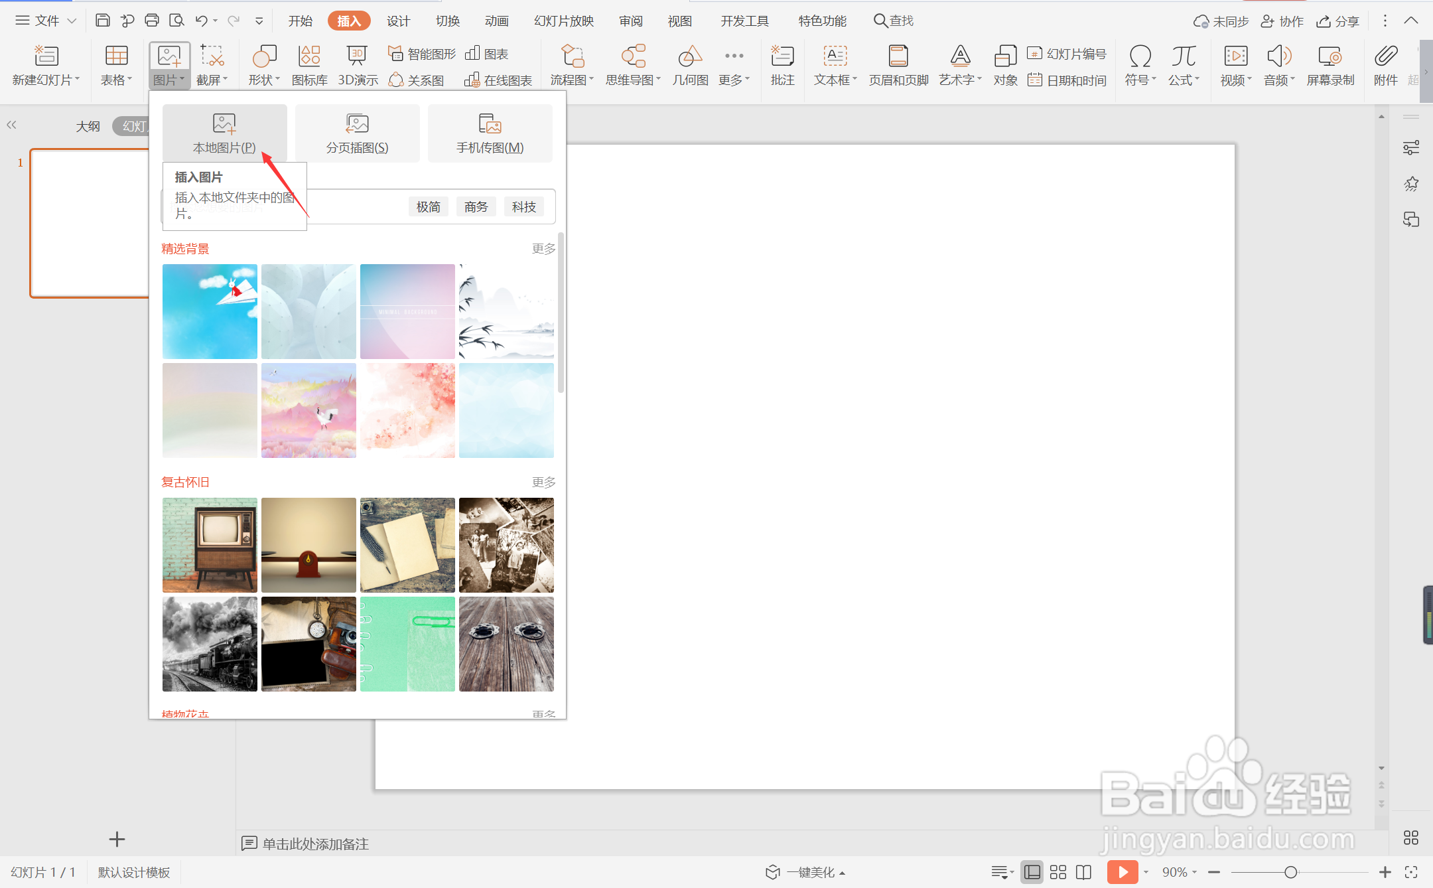Insert 幻灯片编号 slide number

(x=1067, y=54)
